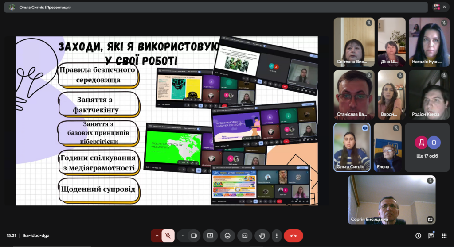Open the three-dot more options menu
454x247 pixels.
tap(277, 236)
